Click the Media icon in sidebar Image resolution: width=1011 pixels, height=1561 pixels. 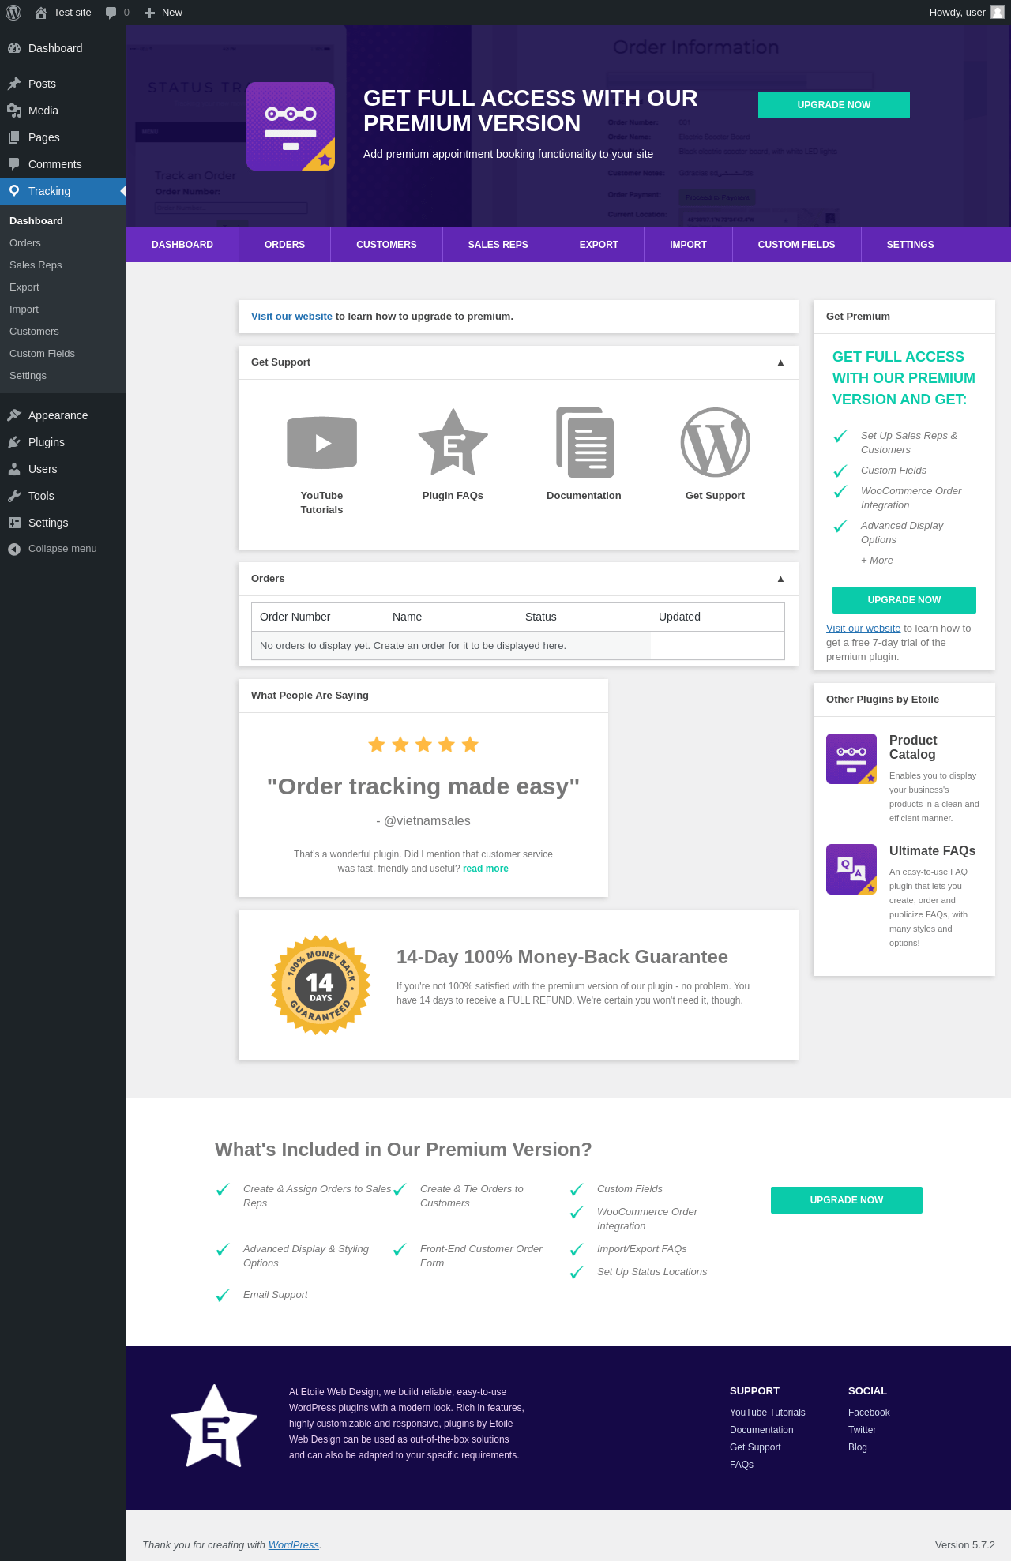pyautogui.click(x=14, y=111)
